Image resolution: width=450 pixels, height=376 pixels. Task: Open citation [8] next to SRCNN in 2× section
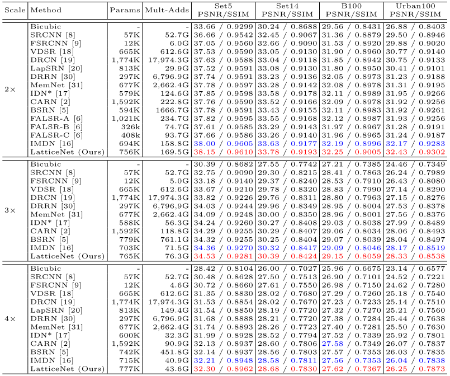(x=70, y=35)
